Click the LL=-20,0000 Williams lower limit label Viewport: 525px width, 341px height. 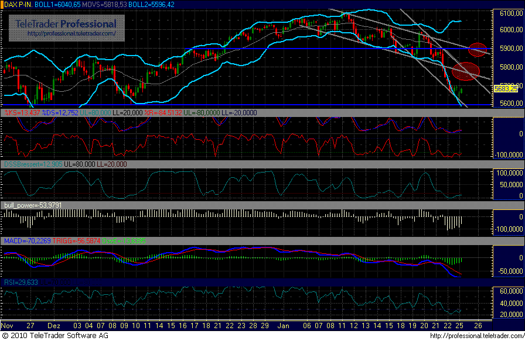[240, 113]
